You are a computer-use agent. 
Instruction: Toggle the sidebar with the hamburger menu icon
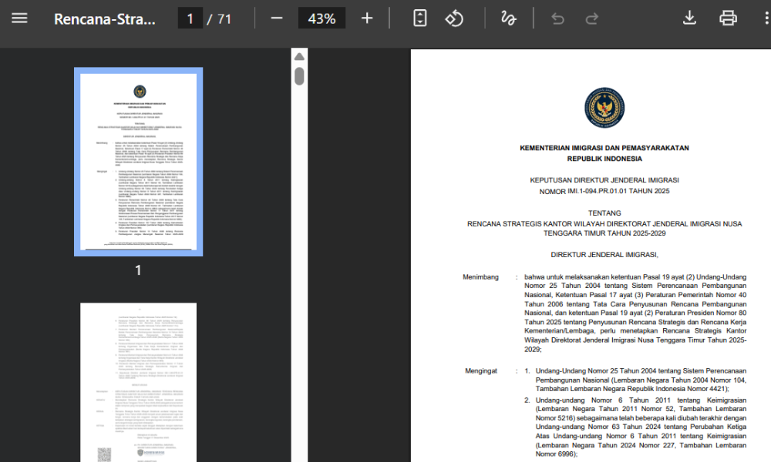point(19,18)
